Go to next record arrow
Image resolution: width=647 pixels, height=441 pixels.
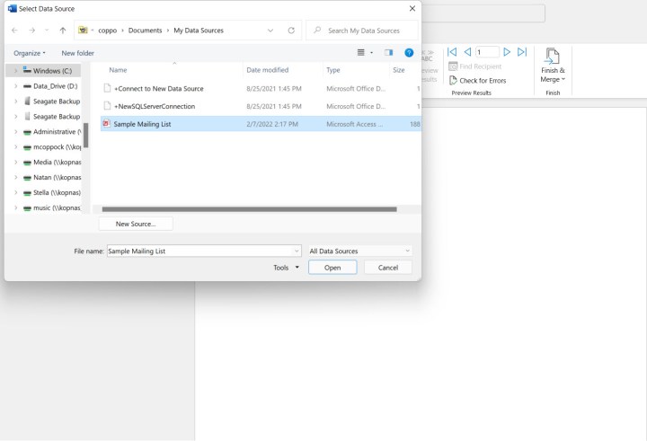507,52
